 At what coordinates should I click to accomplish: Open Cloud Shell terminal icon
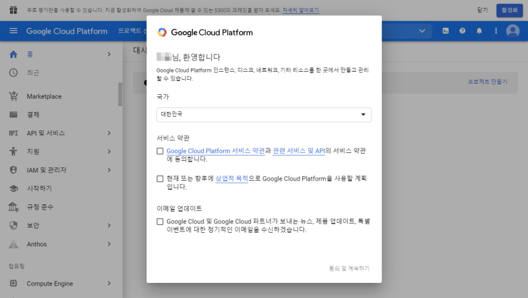(445, 31)
